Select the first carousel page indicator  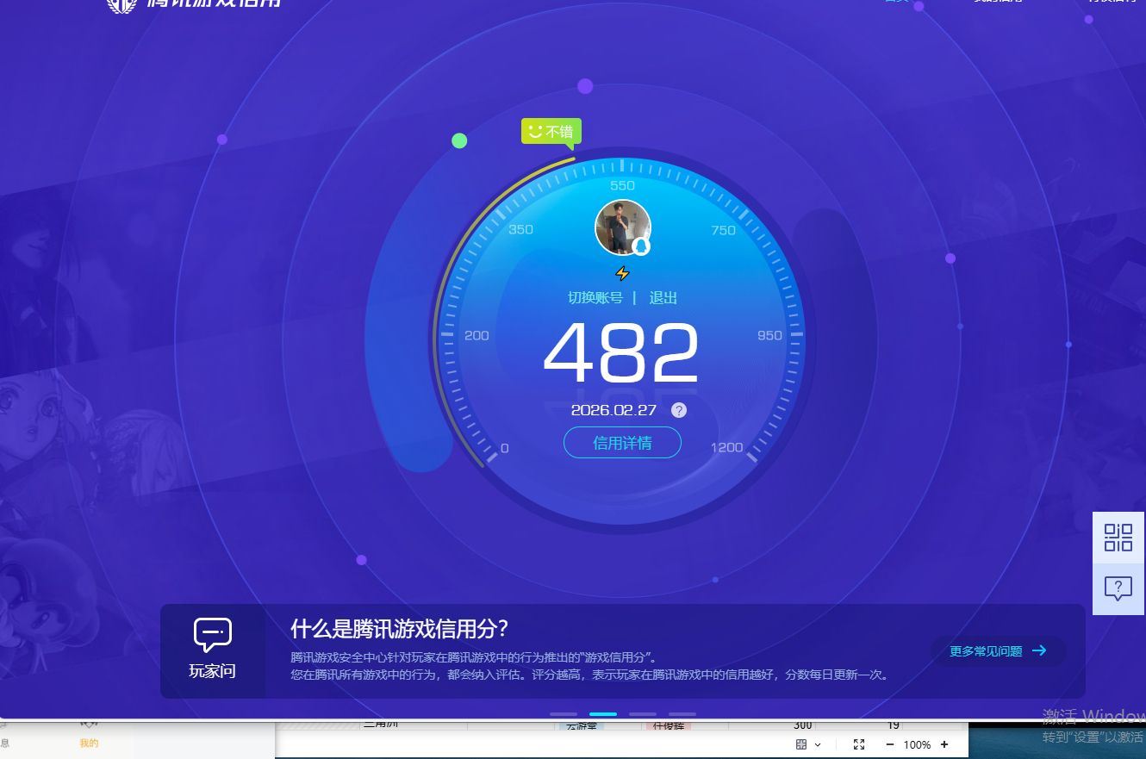564,714
